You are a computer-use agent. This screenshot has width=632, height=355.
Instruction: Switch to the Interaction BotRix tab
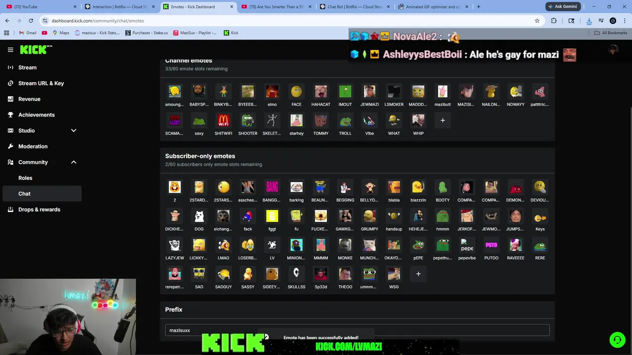[x=119, y=6]
